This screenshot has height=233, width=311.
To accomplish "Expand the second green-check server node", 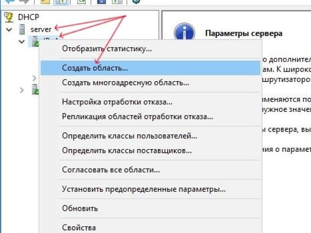I will (x=22, y=90).
